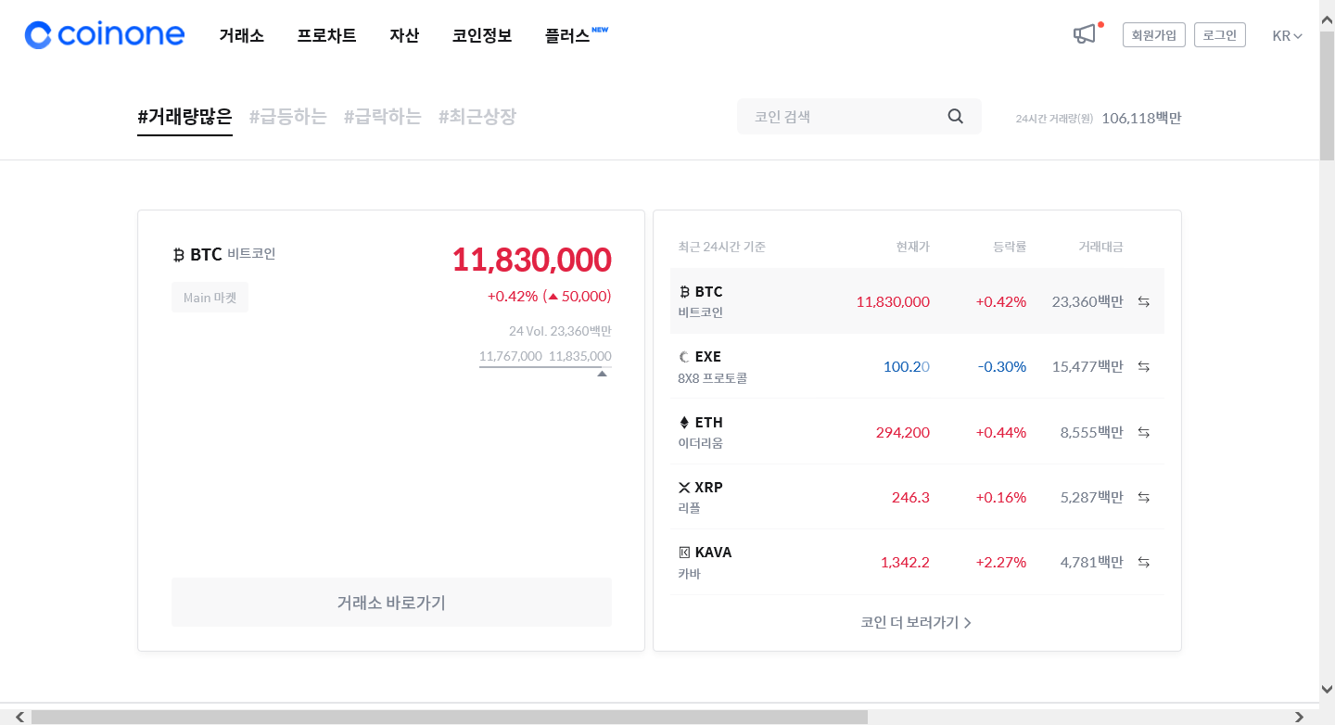Viewport: 1335px width, 725px height.
Task: Open the 코인 더 보러가기 link
Action: click(x=916, y=622)
